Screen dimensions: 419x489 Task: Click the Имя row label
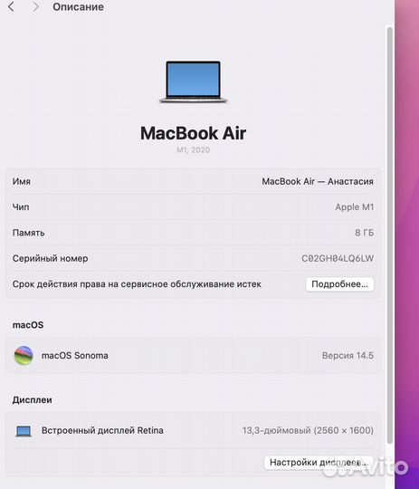[21, 181]
